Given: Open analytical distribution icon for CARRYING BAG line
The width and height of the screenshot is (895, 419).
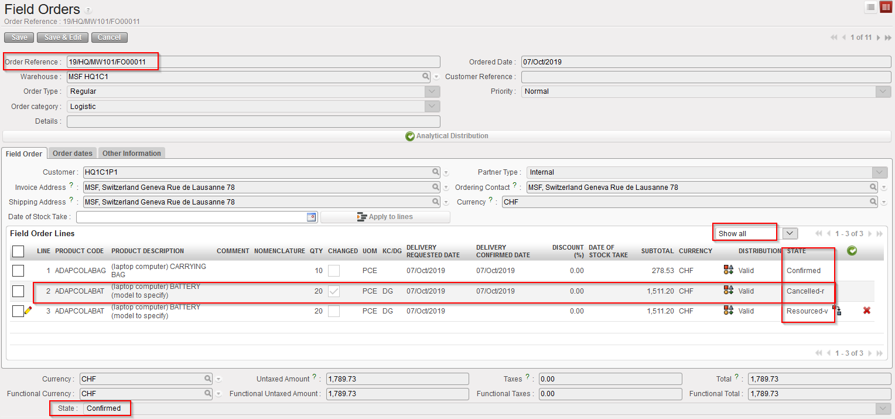Looking at the screenshot, I should [x=729, y=270].
